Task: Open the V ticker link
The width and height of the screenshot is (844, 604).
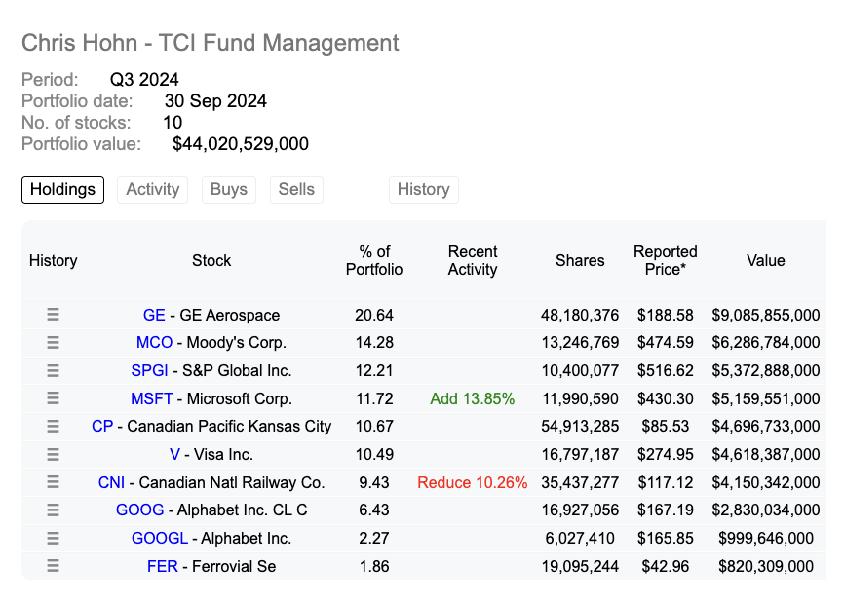Action: pos(174,455)
